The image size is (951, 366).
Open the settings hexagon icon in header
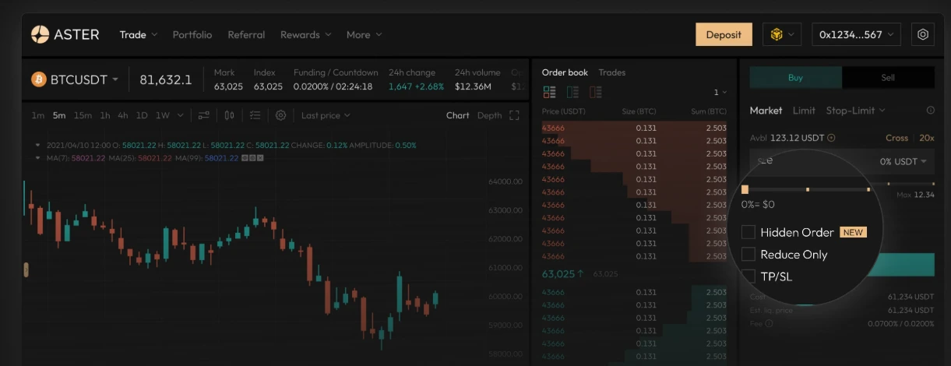pyautogui.click(x=923, y=34)
